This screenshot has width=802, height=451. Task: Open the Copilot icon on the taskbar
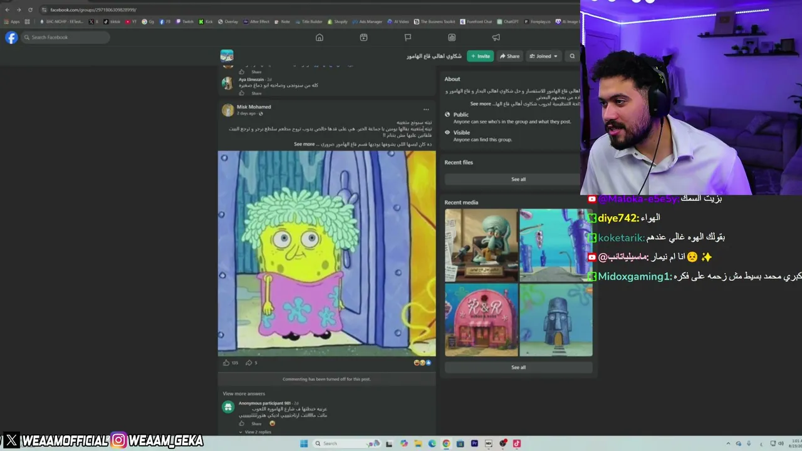coord(404,443)
